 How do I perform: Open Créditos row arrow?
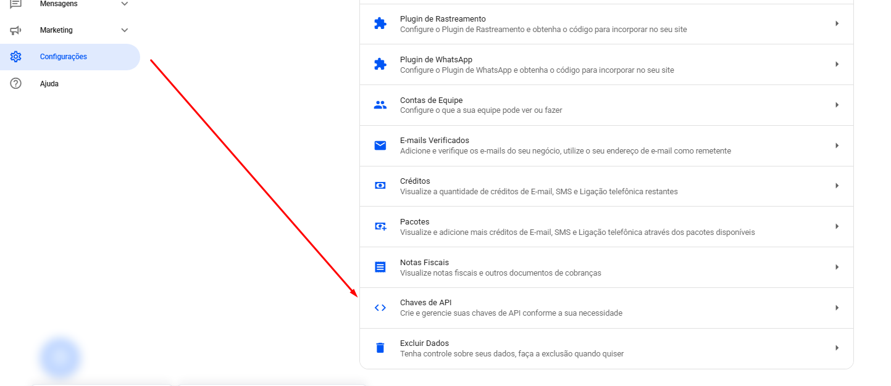pos(837,186)
